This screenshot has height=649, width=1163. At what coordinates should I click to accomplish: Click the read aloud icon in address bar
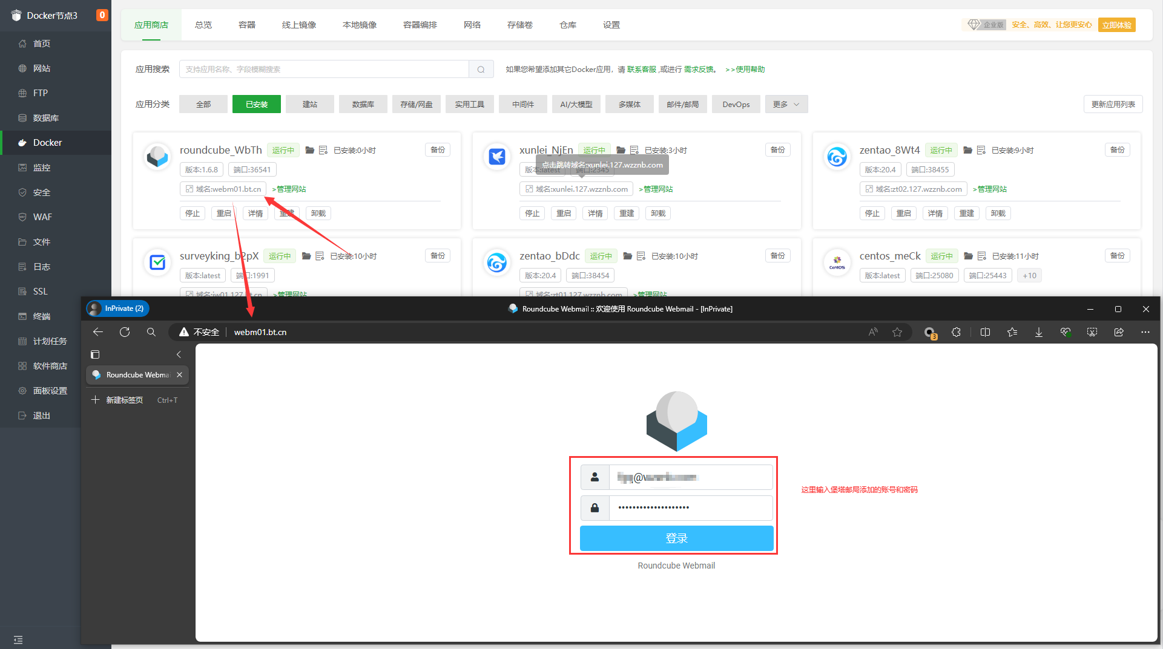pyautogui.click(x=873, y=332)
